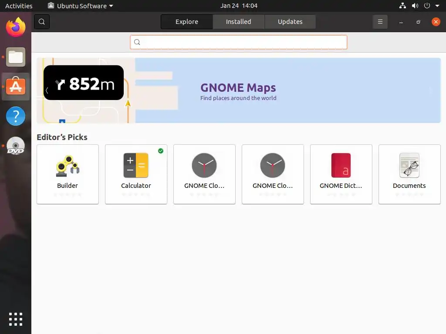Open the Updates tab

290,22
